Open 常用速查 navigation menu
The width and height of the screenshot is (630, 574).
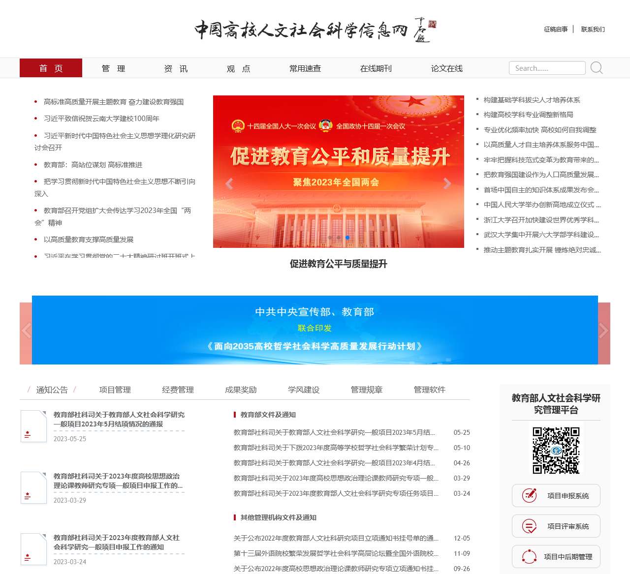point(305,68)
